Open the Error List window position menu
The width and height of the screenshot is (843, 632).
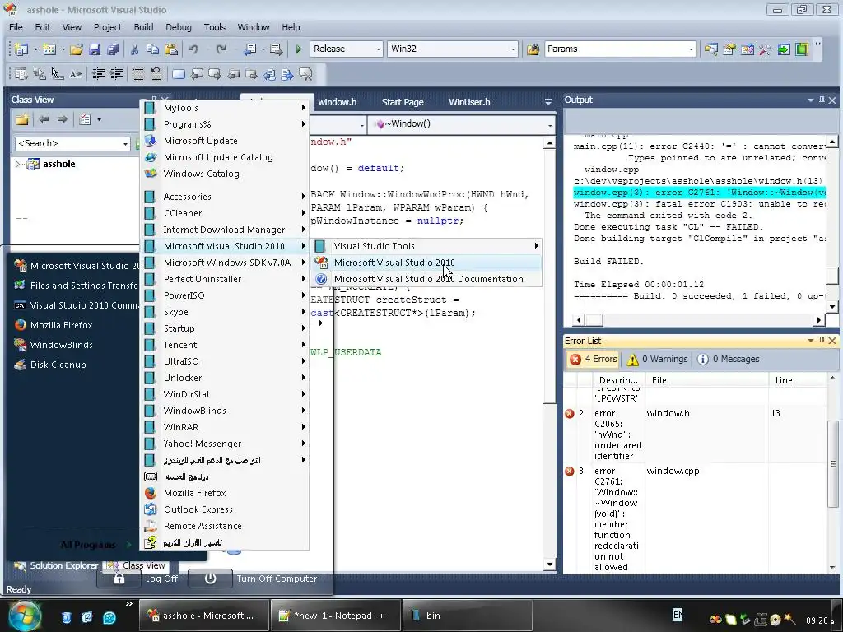click(x=810, y=341)
